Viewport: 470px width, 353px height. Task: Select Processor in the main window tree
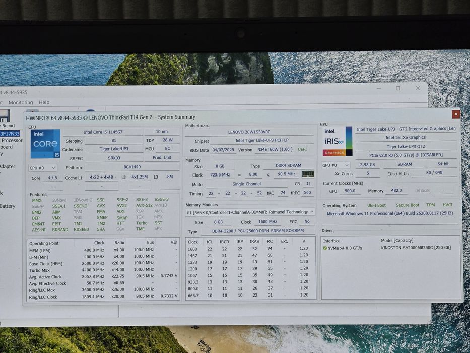12,140
